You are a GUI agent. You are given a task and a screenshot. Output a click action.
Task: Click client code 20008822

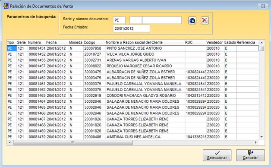pyautogui.click(x=93, y=66)
